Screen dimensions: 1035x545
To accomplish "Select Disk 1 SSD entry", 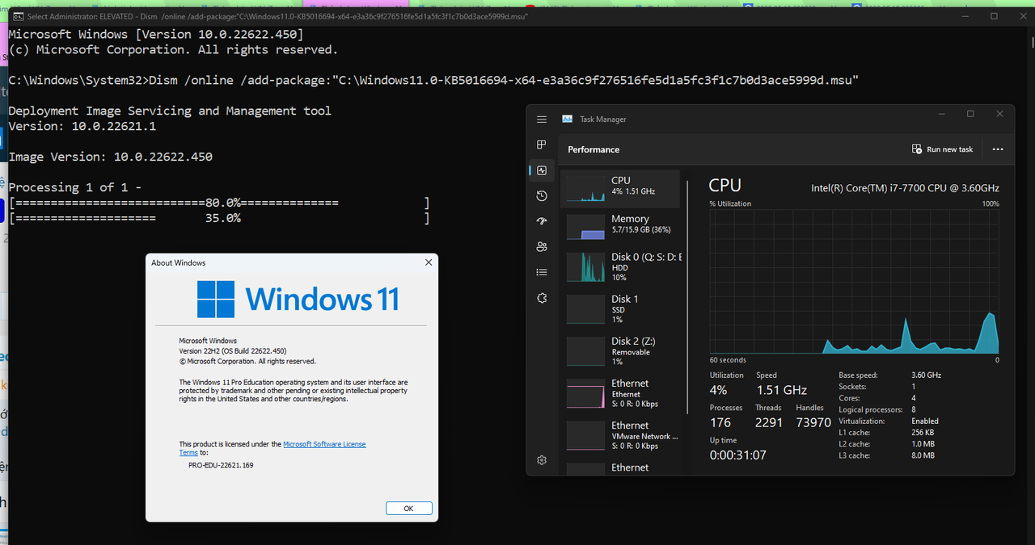I will pos(621,309).
